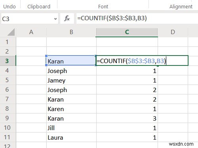Click cell B9 containing Karan
Image resolution: width=198 pixels, height=148 pixels.
71,118
